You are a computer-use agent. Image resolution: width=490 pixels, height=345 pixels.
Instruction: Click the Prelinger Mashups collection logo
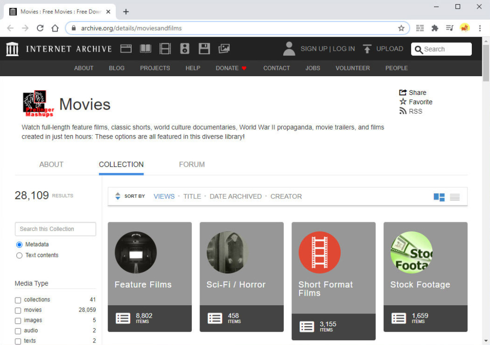click(38, 104)
